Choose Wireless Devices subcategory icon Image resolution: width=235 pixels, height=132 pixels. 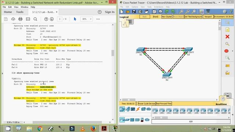[x=137, y=120]
